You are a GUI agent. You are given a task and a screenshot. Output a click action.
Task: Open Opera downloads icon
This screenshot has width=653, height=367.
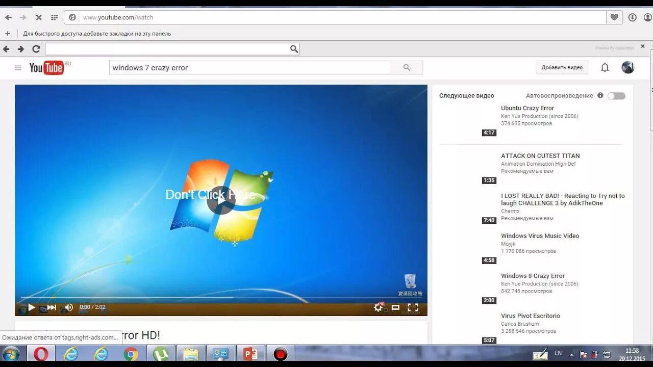coord(633,17)
